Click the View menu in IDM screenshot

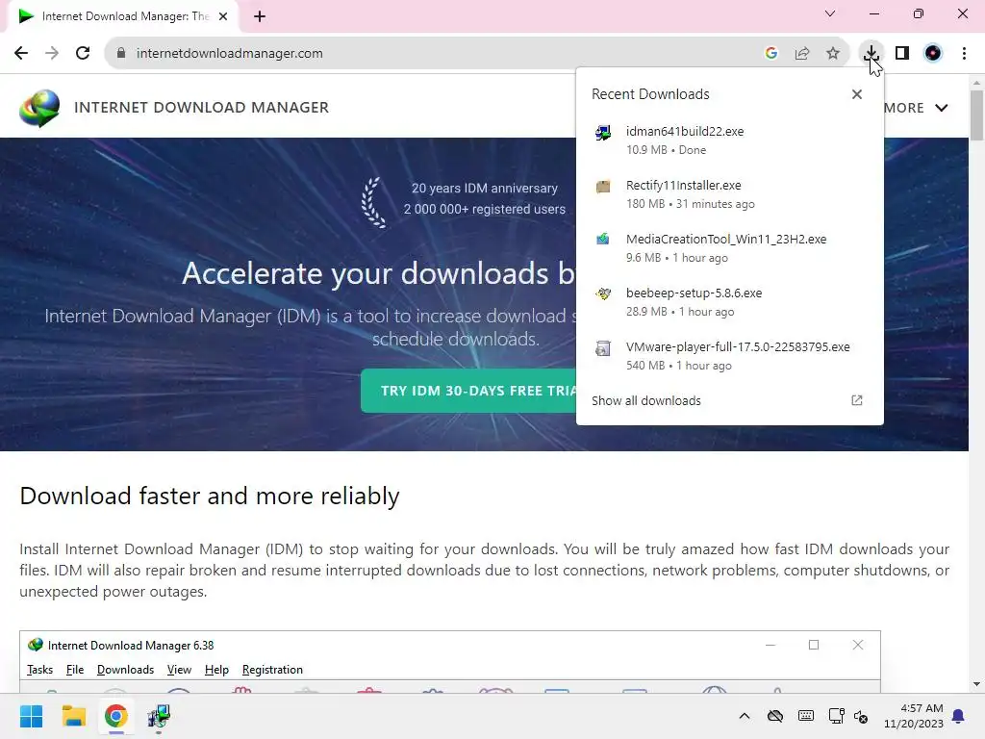(x=179, y=670)
